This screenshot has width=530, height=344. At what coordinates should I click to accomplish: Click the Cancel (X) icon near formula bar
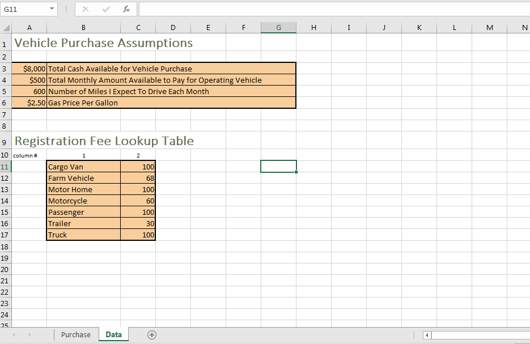(85, 9)
